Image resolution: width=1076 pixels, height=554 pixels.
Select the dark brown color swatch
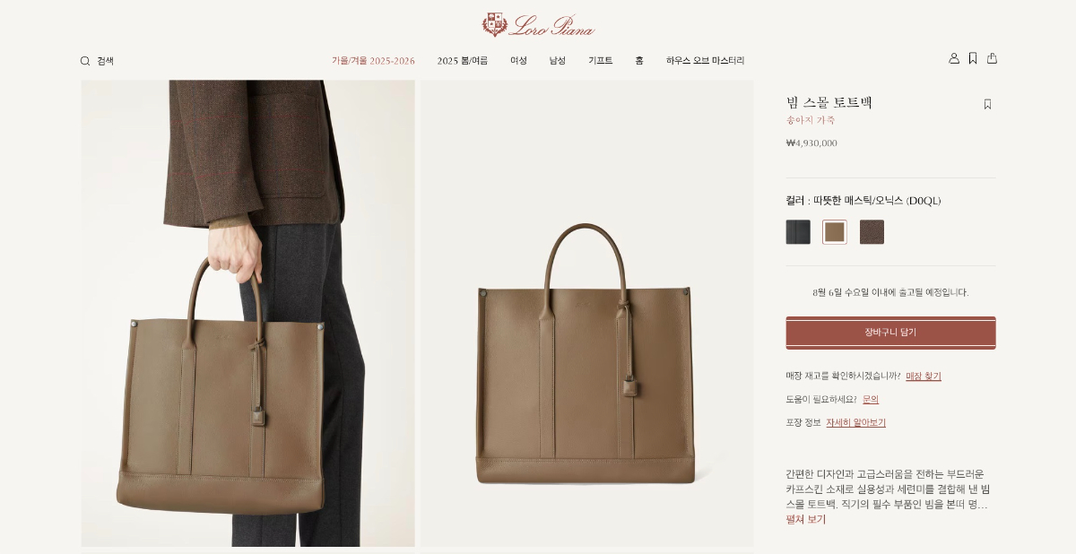click(x=872, y=232)
